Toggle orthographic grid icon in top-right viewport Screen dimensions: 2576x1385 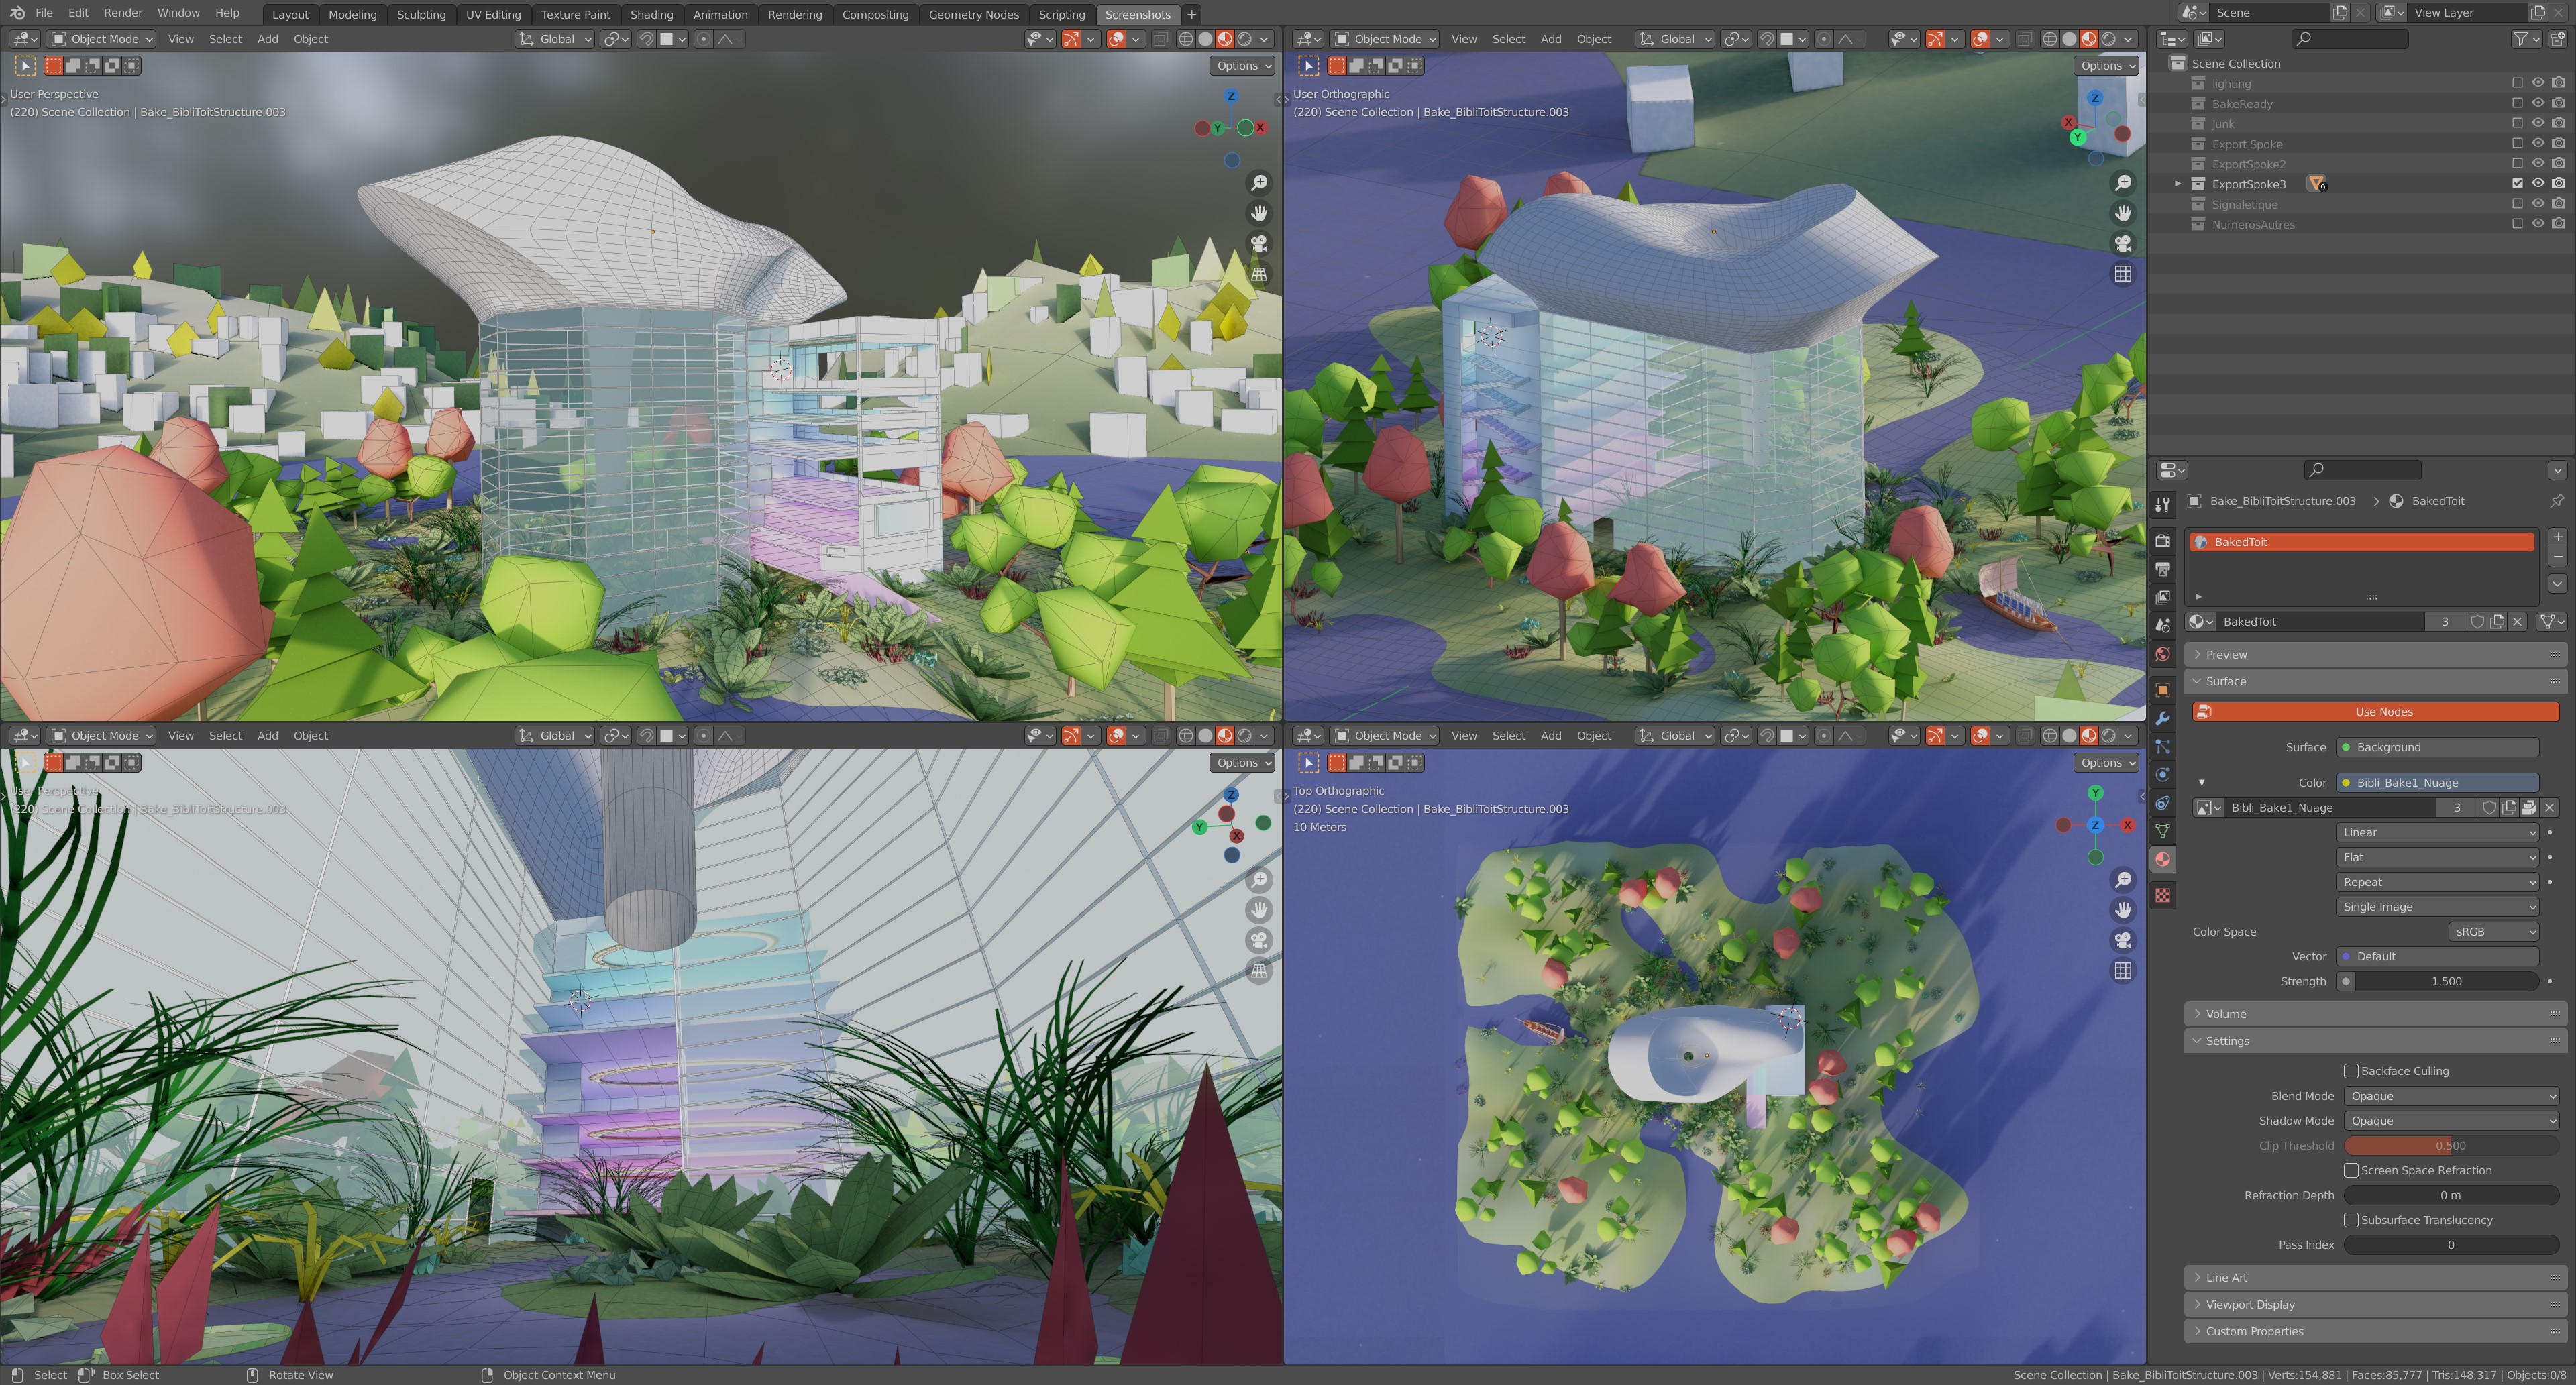[2122, 274]
